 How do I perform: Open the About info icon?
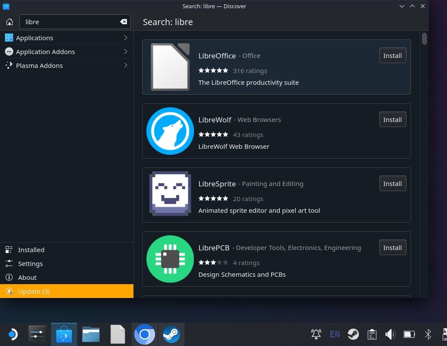pyautogui.click(x=9, y=277)
